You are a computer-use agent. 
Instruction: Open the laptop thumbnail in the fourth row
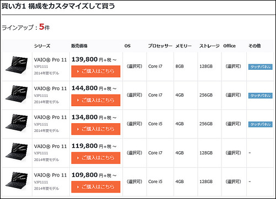click(x=17, y=152)
